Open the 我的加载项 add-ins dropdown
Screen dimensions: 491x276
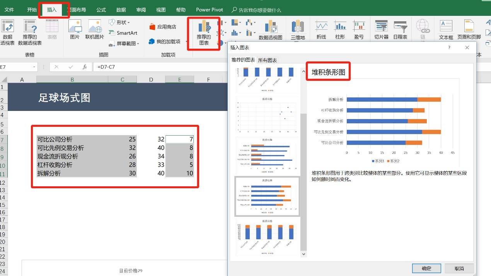(x=165, y=41)
